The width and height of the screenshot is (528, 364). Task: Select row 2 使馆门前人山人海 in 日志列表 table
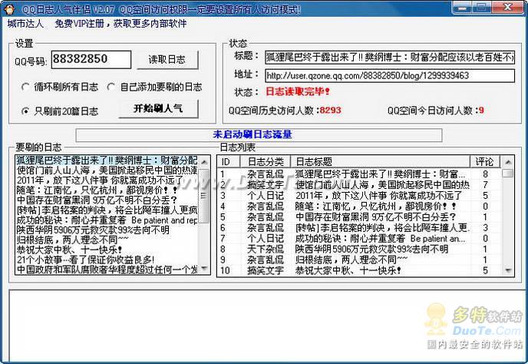(x=360, y=185)
